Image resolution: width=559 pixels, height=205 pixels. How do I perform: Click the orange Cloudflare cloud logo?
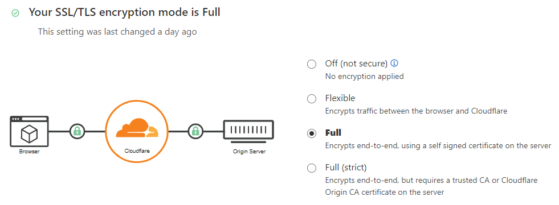click(137, 128)
